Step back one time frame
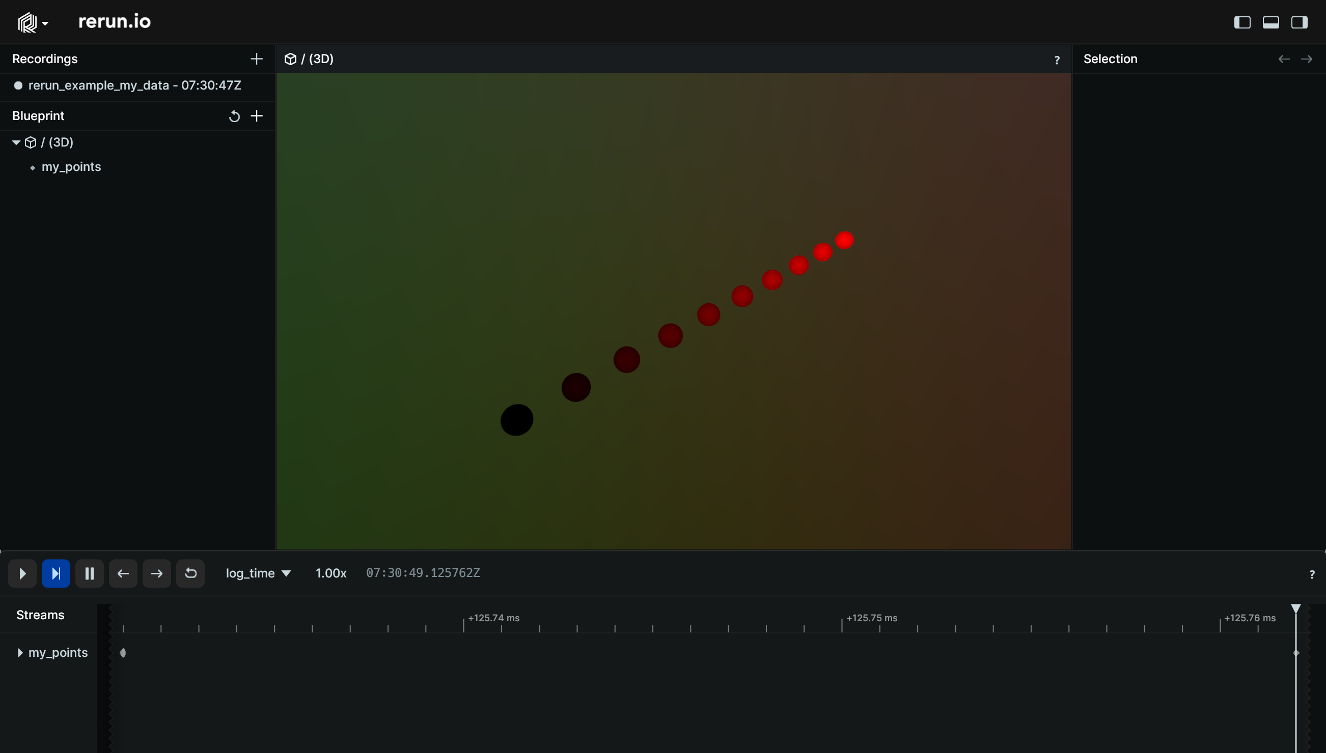The width and height of the screenshot is (1326, 753). (123, 573)
